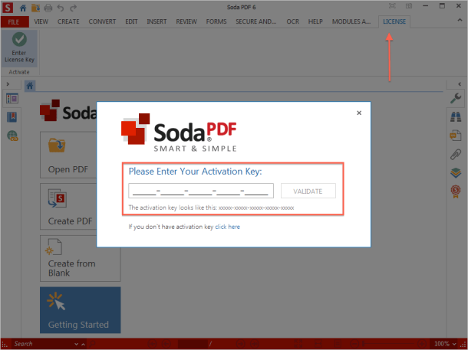
Task: Open the binoculars search panel icon
Action: coord(456,116)
